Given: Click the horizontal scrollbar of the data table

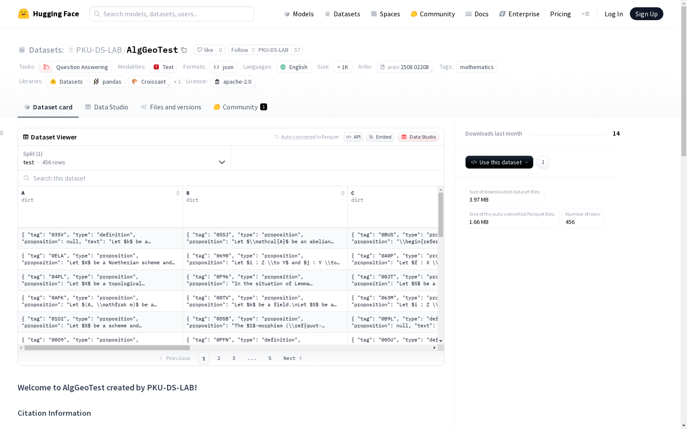Looking at the screenshot, I should (107, 347).
